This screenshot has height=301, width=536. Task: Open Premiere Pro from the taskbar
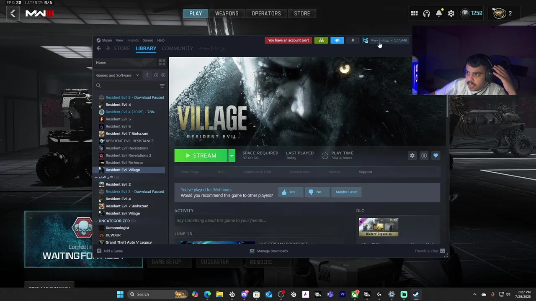343,294
